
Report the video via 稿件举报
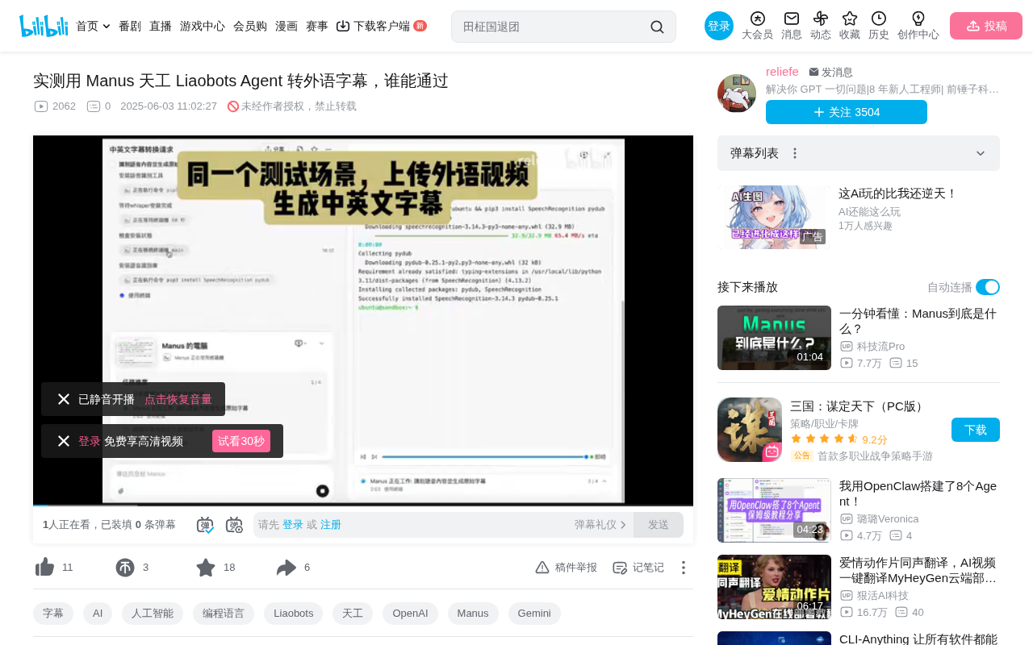pyautogui.click(x=566, y=568)
